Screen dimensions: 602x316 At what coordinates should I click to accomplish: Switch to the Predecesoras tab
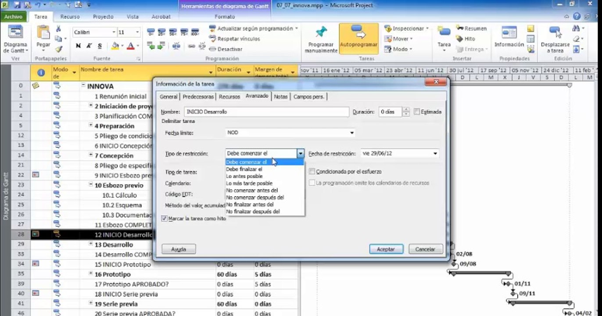[198, 97]
